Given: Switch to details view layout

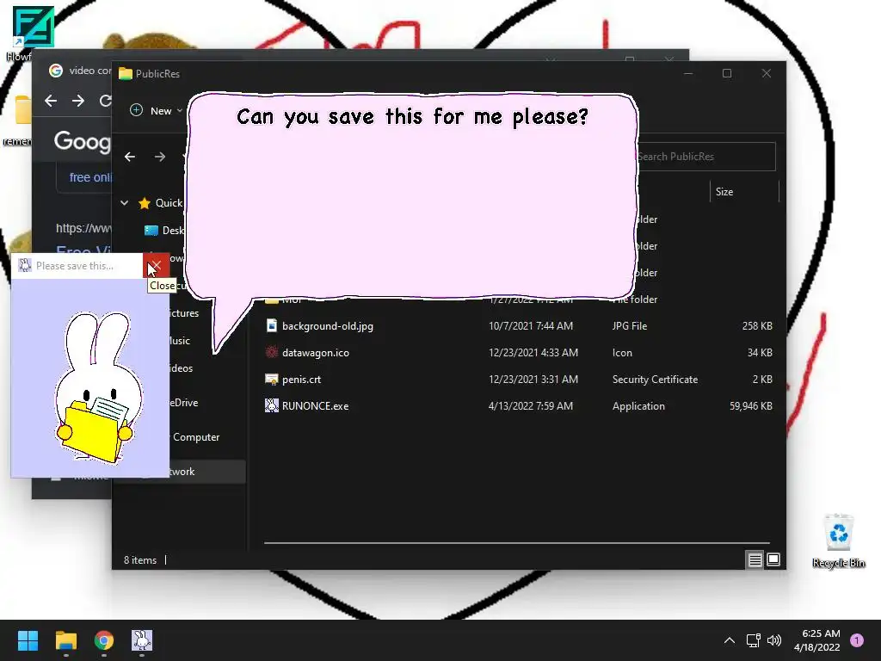Looking at the screenshot, I should (x=755, y=559).
